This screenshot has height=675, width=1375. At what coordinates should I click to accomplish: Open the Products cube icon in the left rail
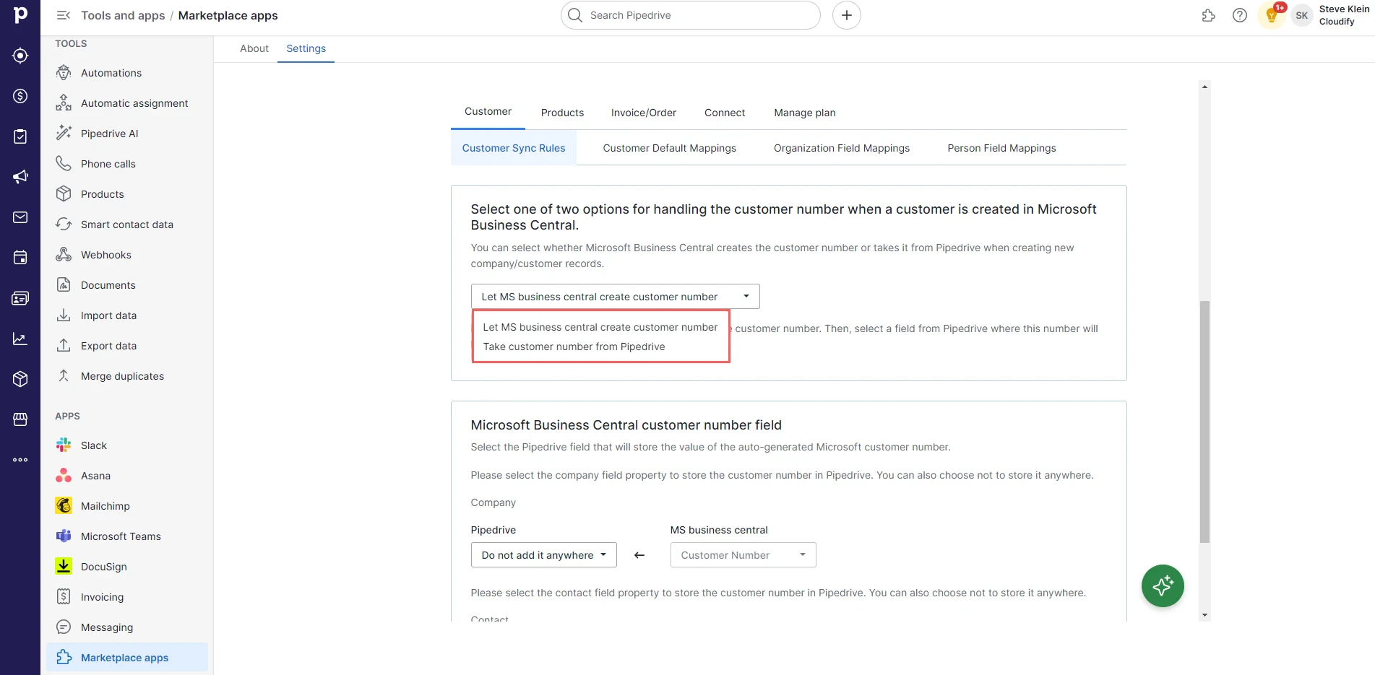tap(20, 379)
